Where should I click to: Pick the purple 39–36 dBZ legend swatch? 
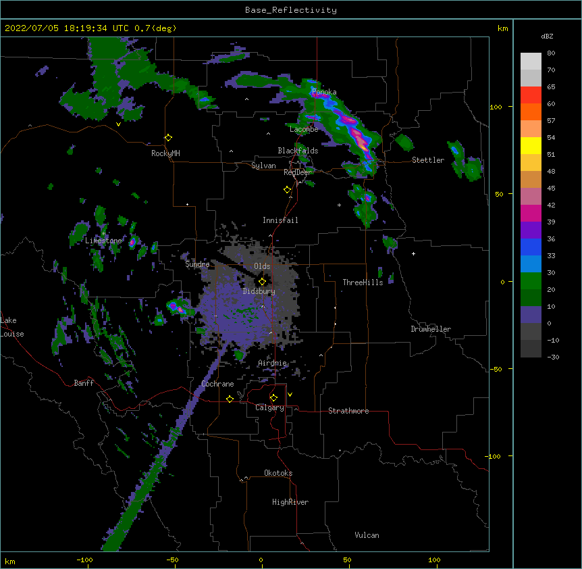pyautogui.click(x=531, y=230)
